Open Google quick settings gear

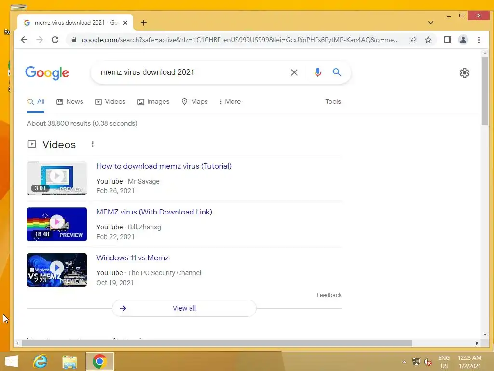465,73
